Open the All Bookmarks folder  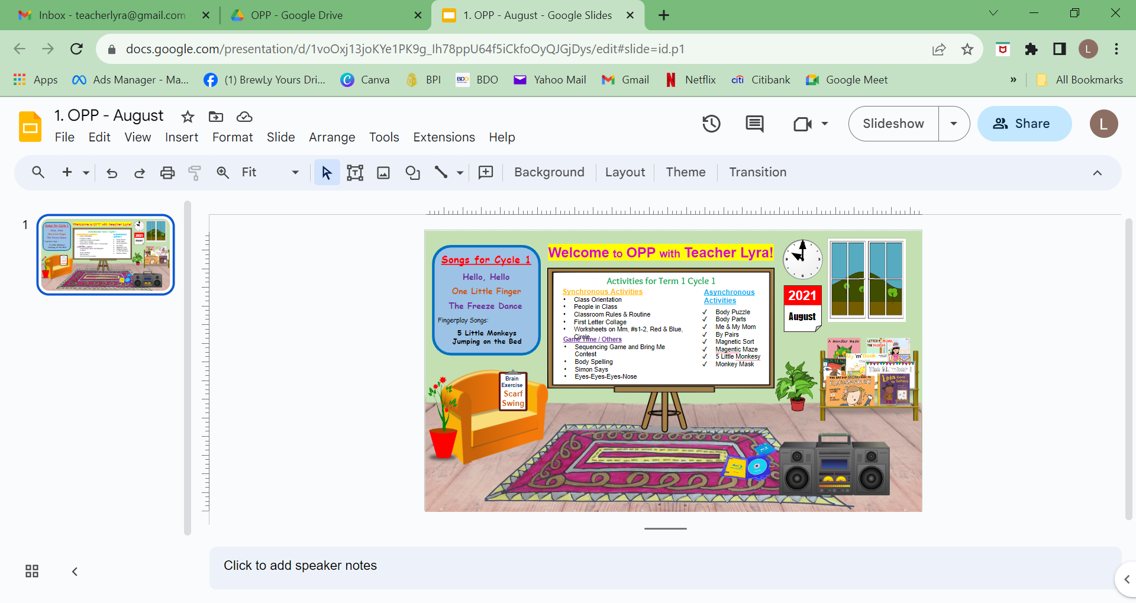pos(1080,80)
